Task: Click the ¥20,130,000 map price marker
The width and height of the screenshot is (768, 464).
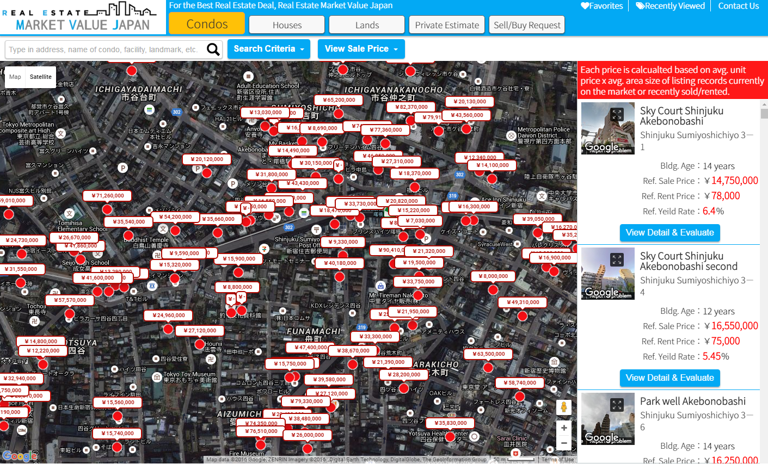Action: point(470,101)
